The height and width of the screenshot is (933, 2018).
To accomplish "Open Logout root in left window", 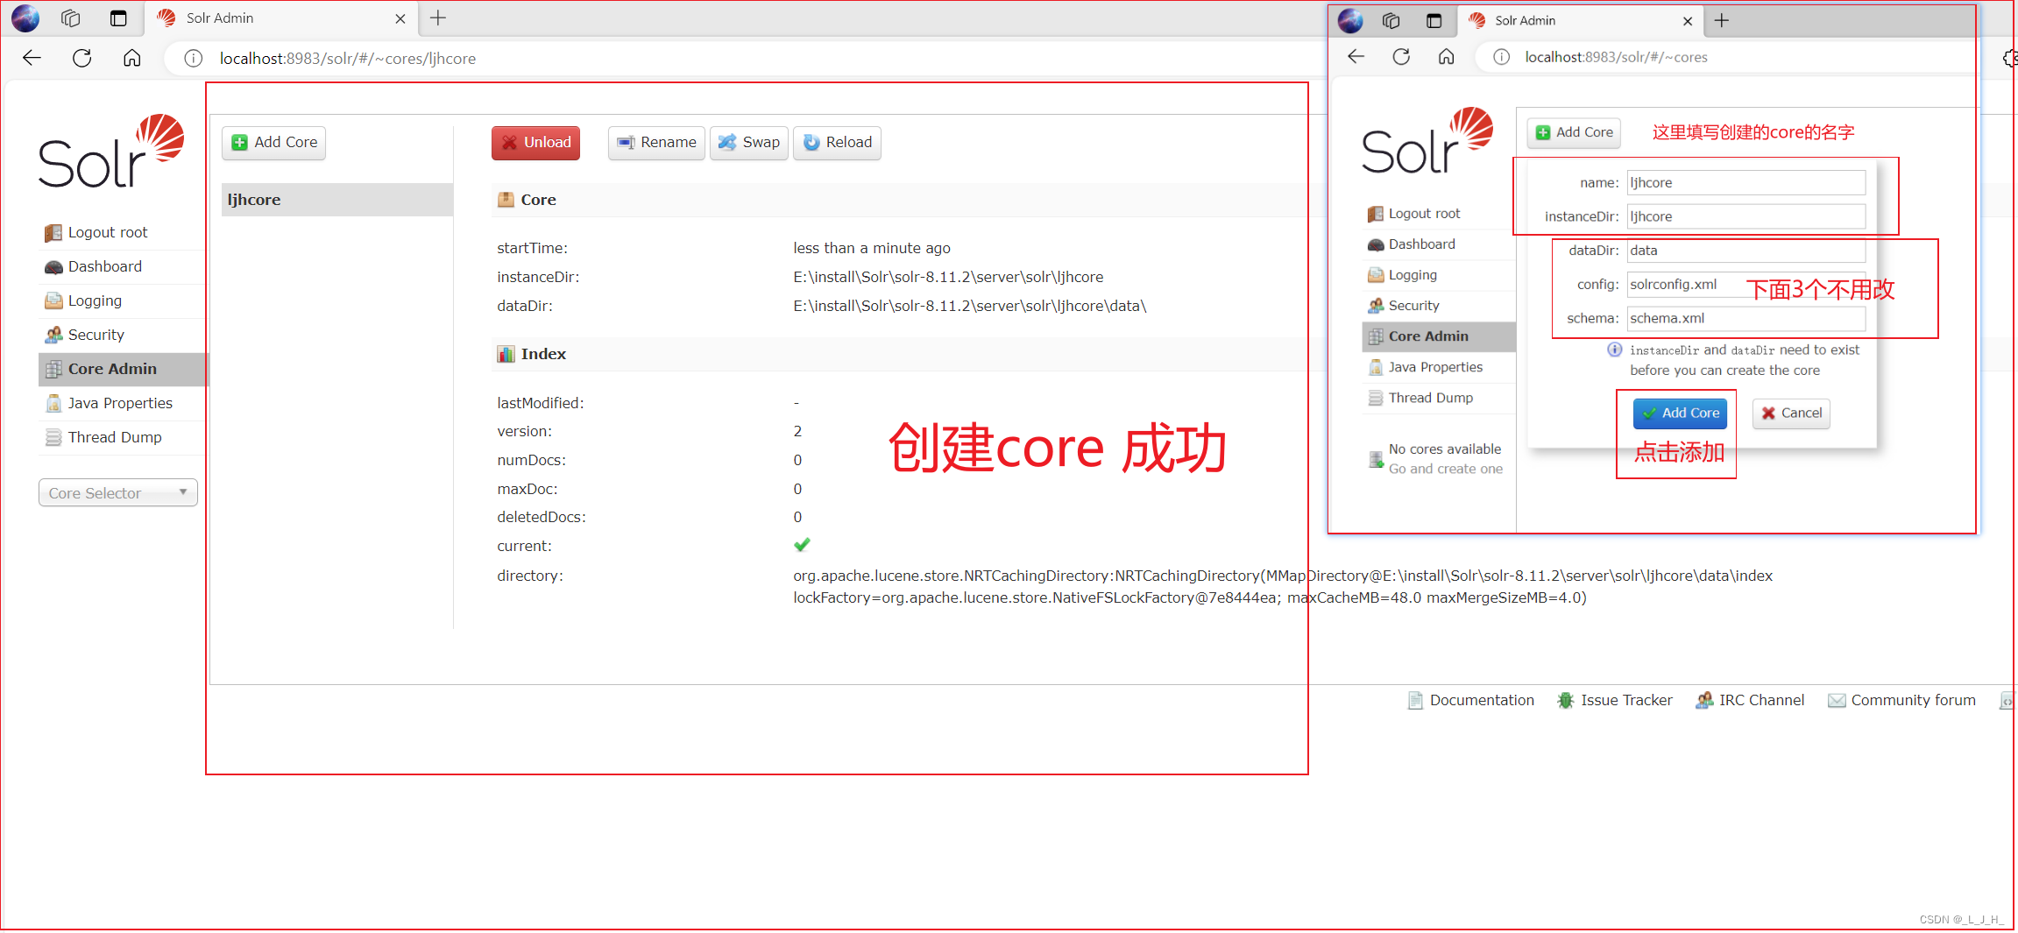I will tap(108, 232).
